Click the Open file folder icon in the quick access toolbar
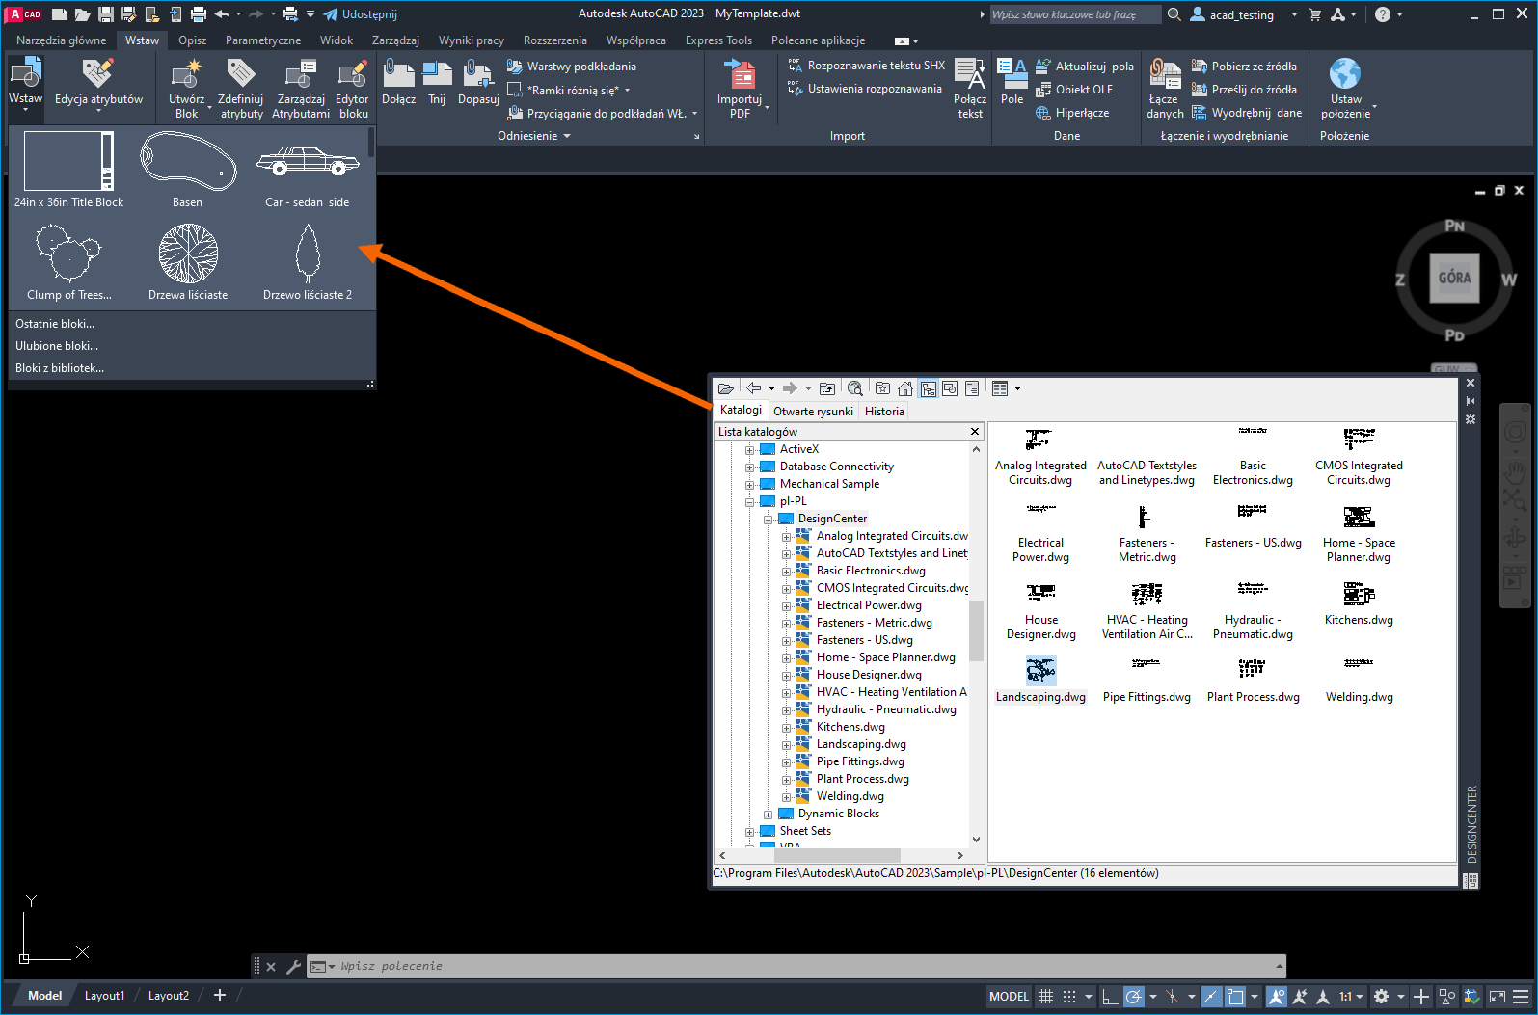Image resolution: width=1538 pixels, height=1015 pixels. pos(83,14)
